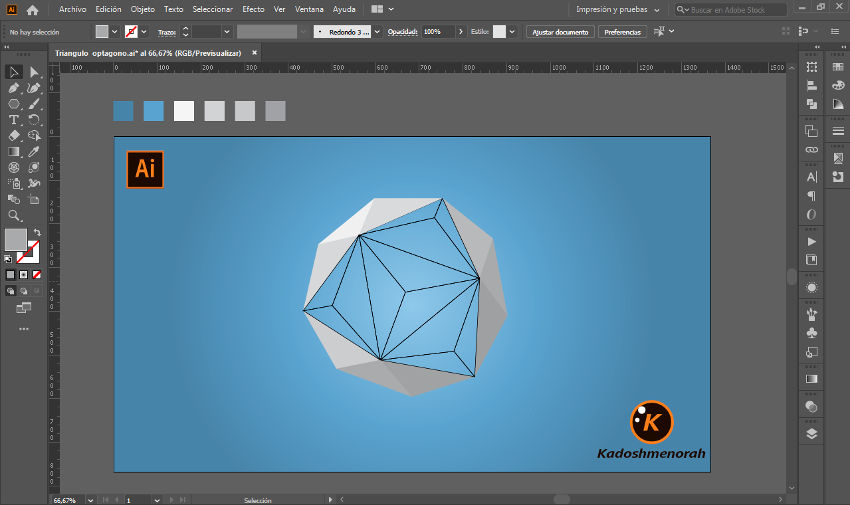Click the opacity 100% input field

point(439,32)
